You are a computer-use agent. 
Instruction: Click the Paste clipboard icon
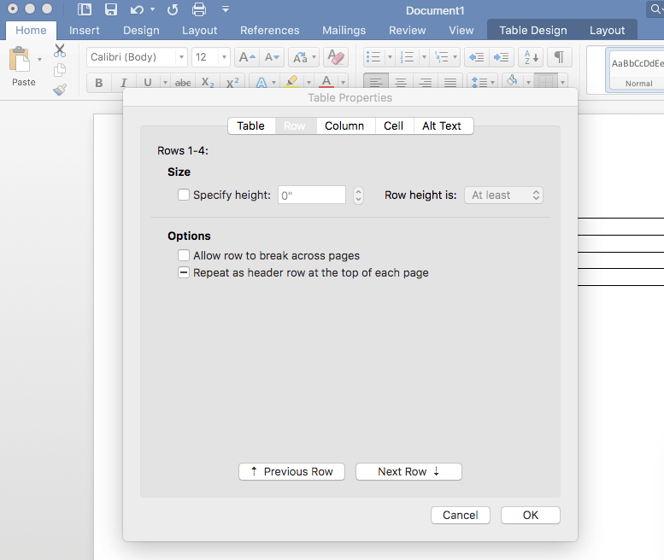(20, 59)
